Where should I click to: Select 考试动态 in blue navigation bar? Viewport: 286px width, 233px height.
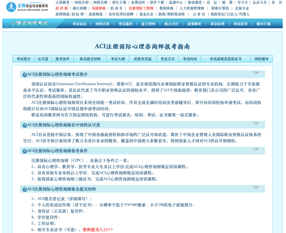79,24
